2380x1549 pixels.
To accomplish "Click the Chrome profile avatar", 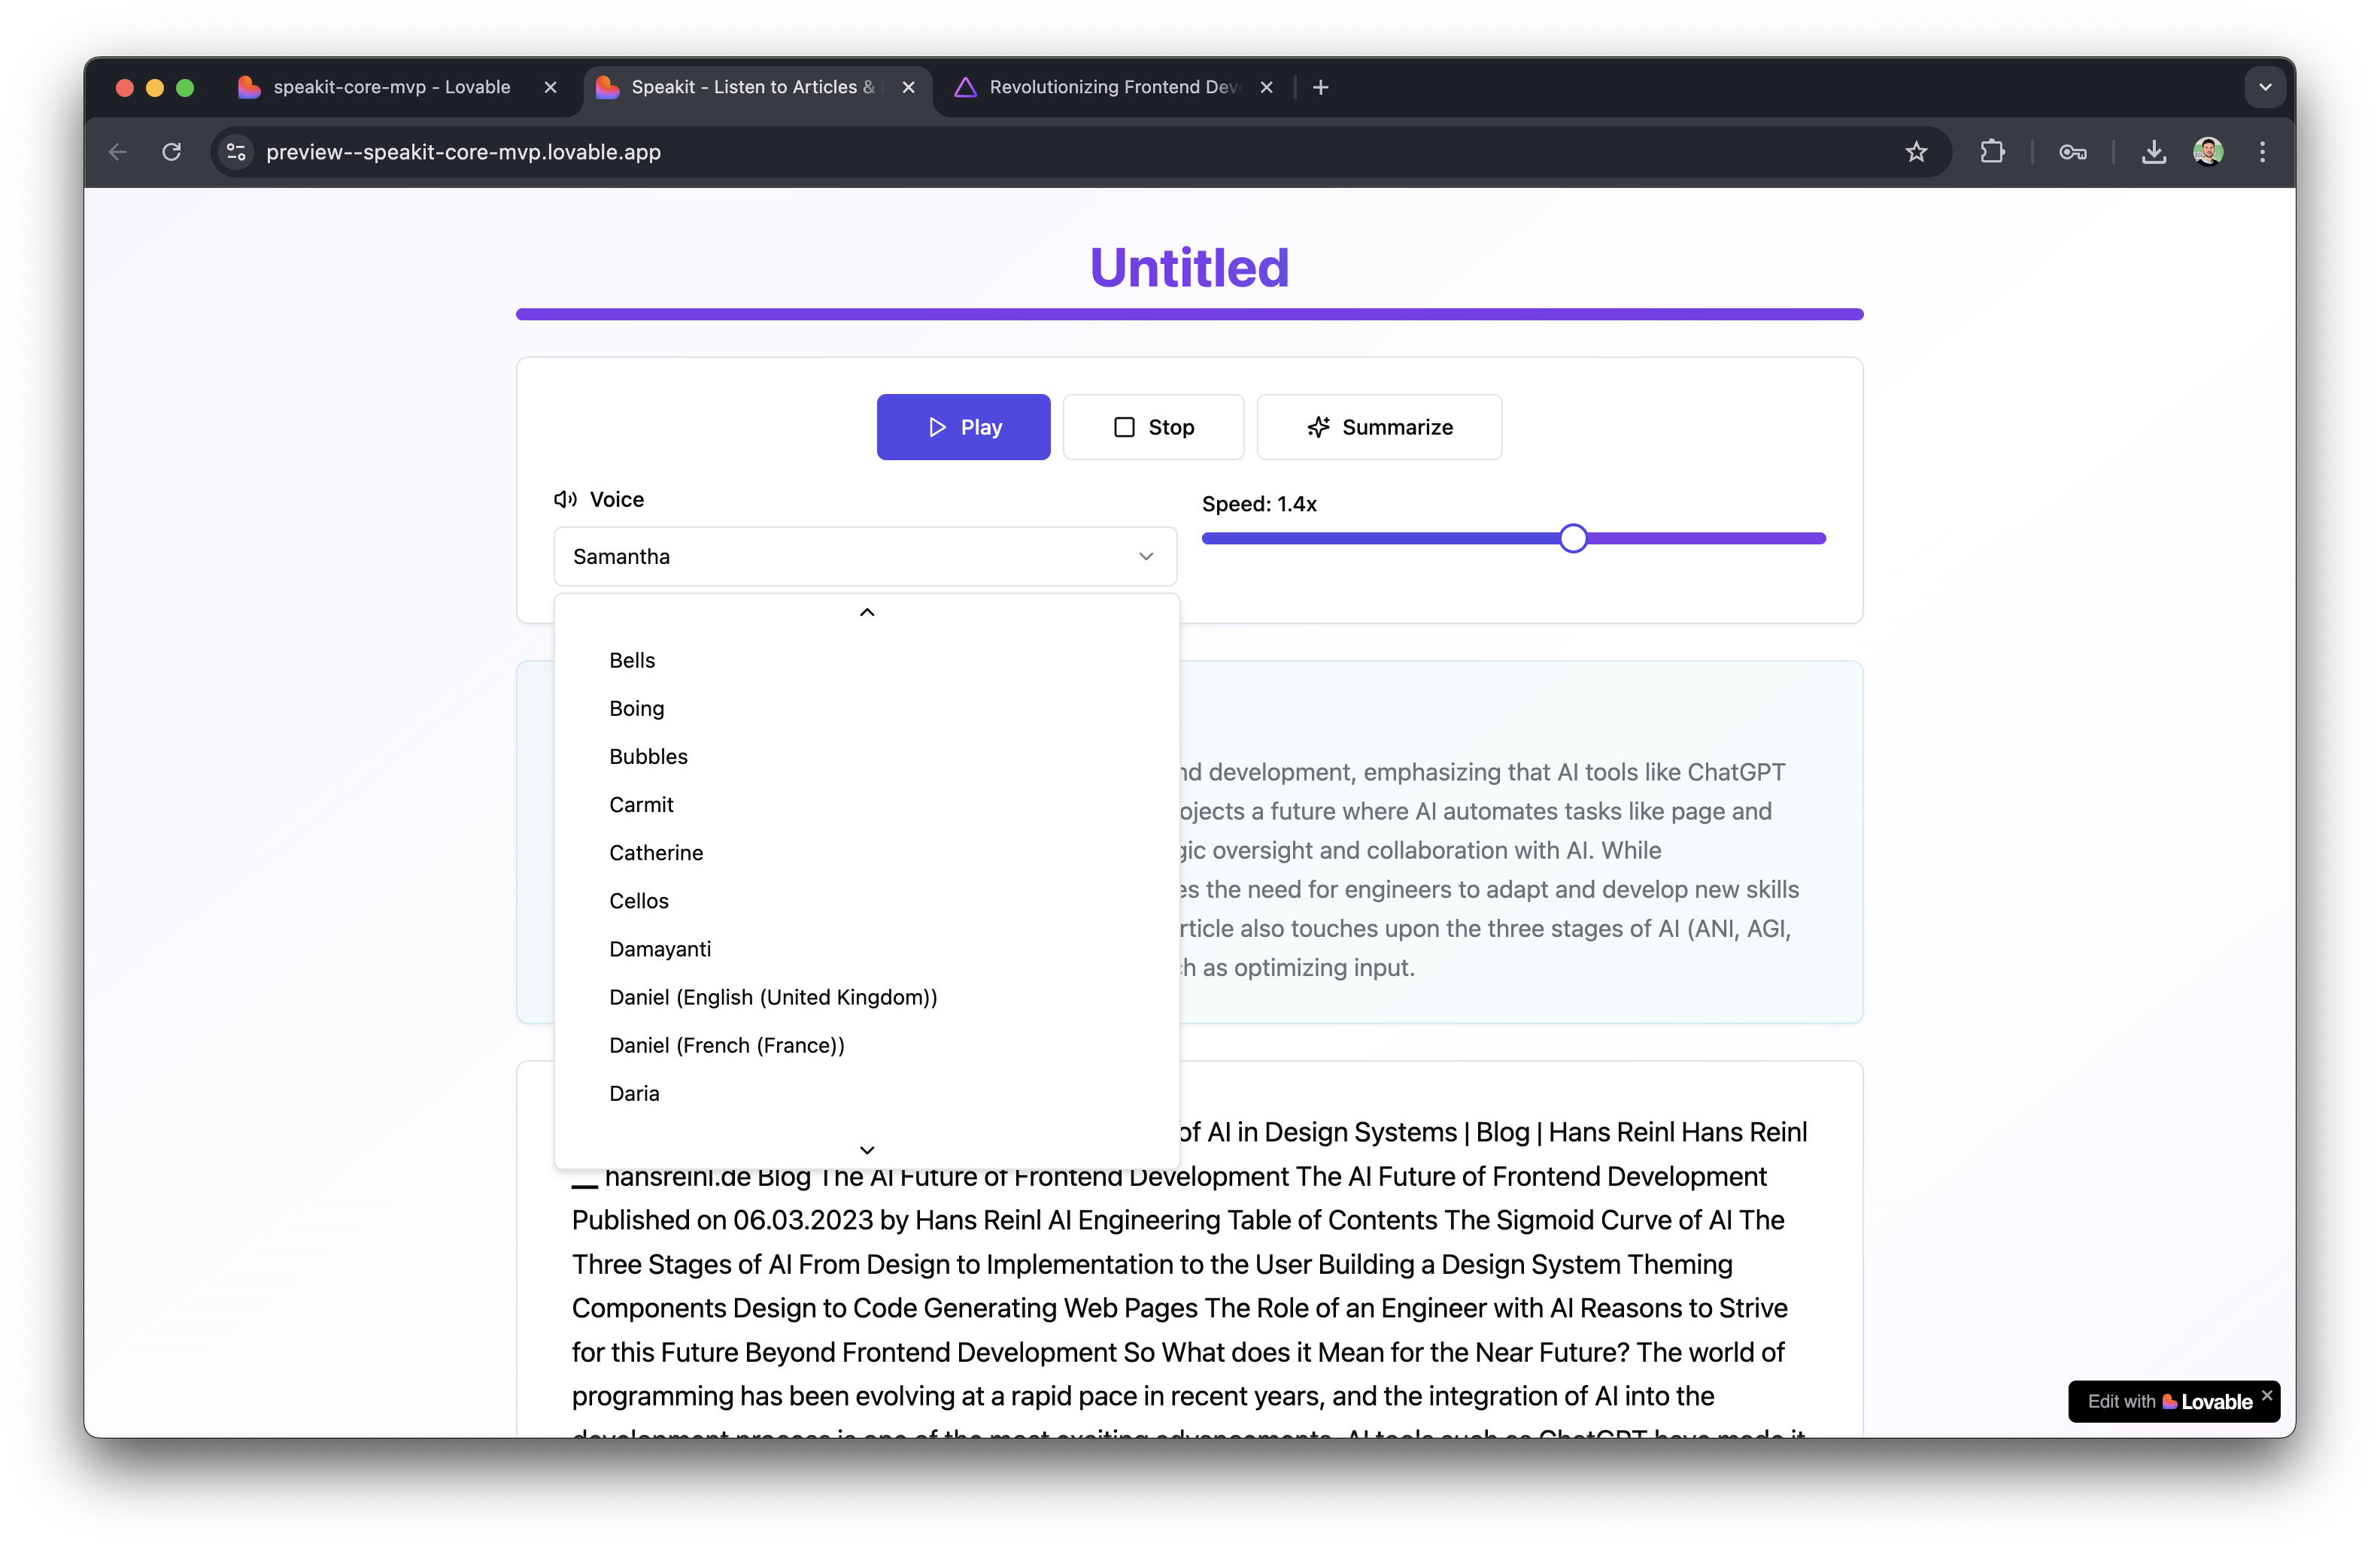I will [2208, 152].
